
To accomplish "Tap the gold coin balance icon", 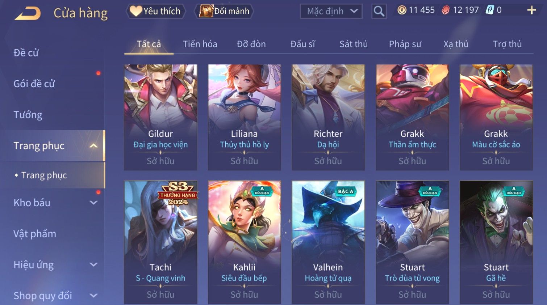I will 402,10.
